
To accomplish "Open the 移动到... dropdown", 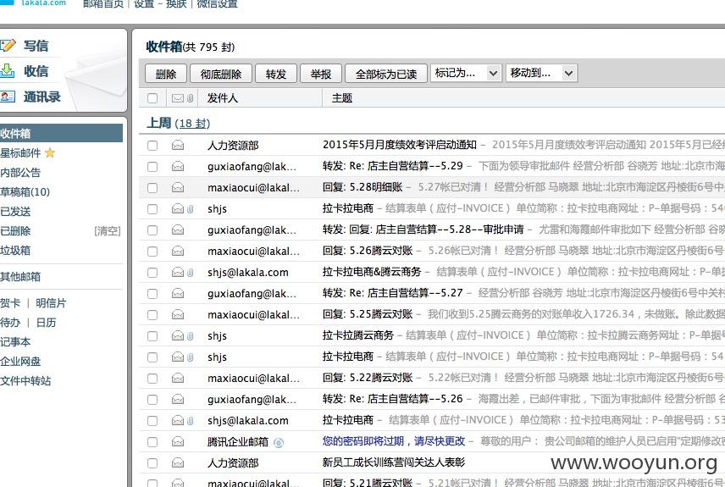I will click(541, 73).
